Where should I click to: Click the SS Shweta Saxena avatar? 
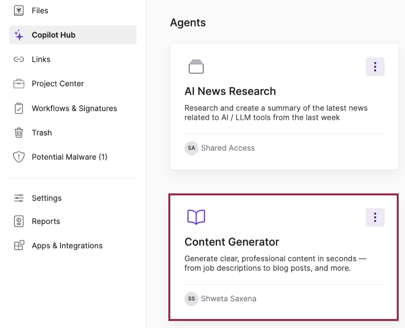point(191,299)
